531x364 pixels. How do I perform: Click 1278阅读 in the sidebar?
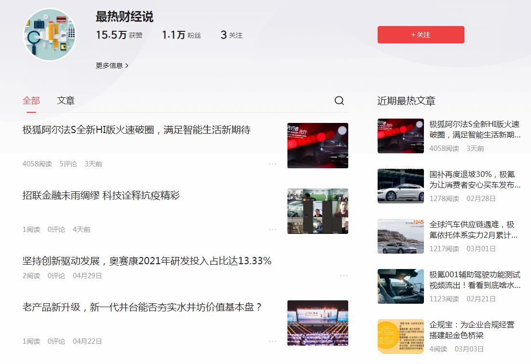pyautogui.click(x=444, y=199)
